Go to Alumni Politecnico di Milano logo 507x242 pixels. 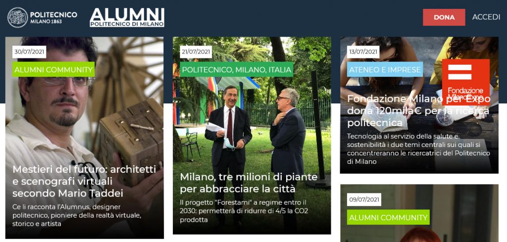pyautogui.click(x=127, y=17)
